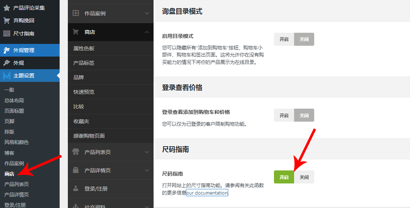
Task: Expand the 作品案例 panel chevron
Action: (146, 13)
